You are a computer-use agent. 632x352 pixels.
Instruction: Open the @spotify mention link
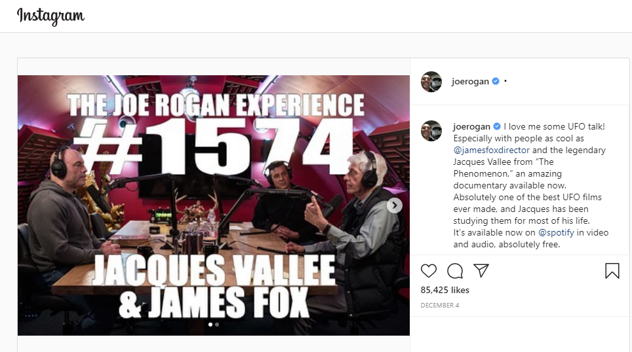(x=556, y=232)
